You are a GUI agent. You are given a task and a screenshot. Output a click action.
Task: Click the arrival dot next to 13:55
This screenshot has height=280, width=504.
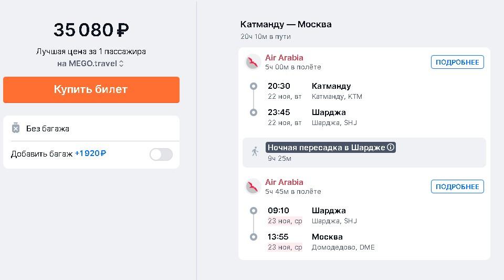pyautogui.click(x=254, y=237)
